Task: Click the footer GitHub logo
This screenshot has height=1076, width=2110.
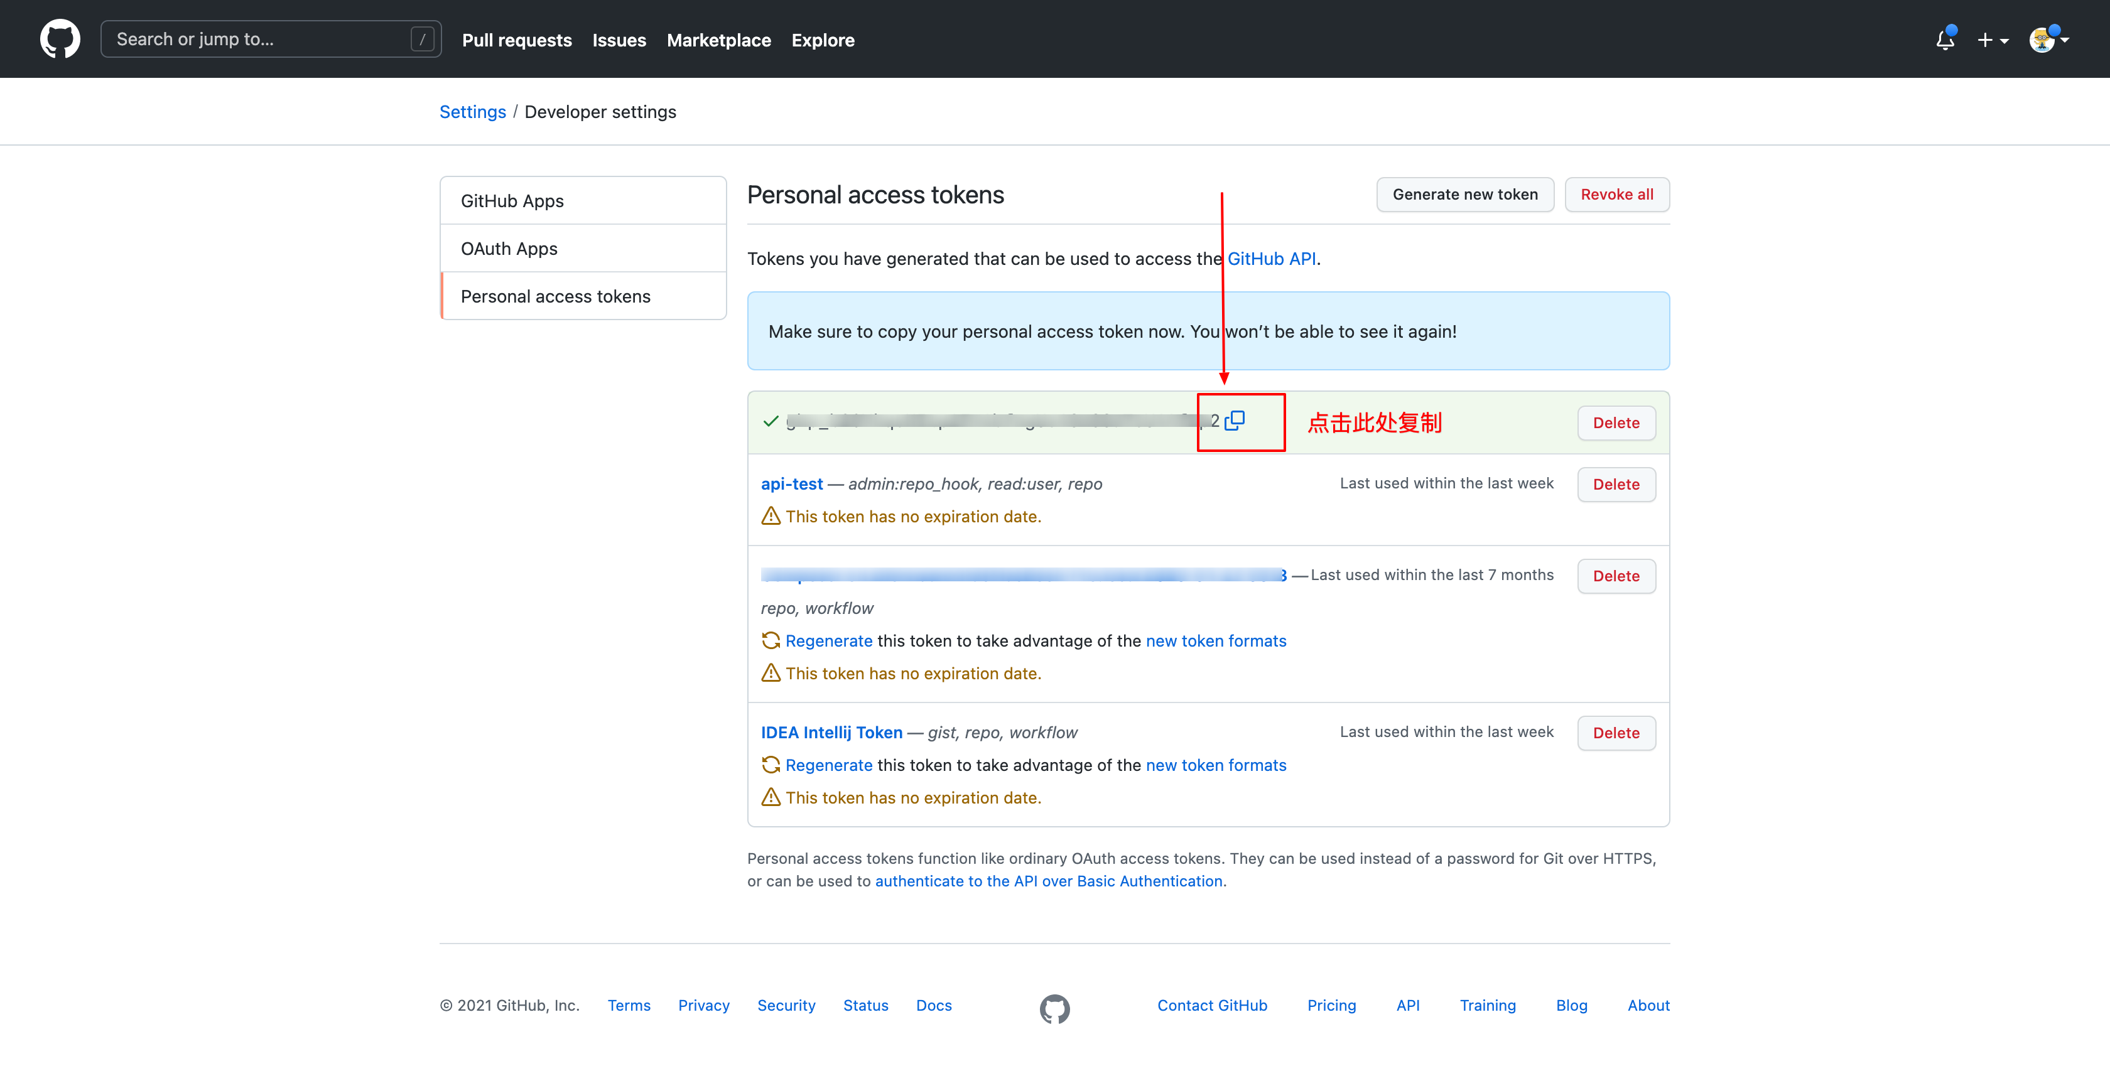Action: pyautogui.click(x=1054, y=1008)
